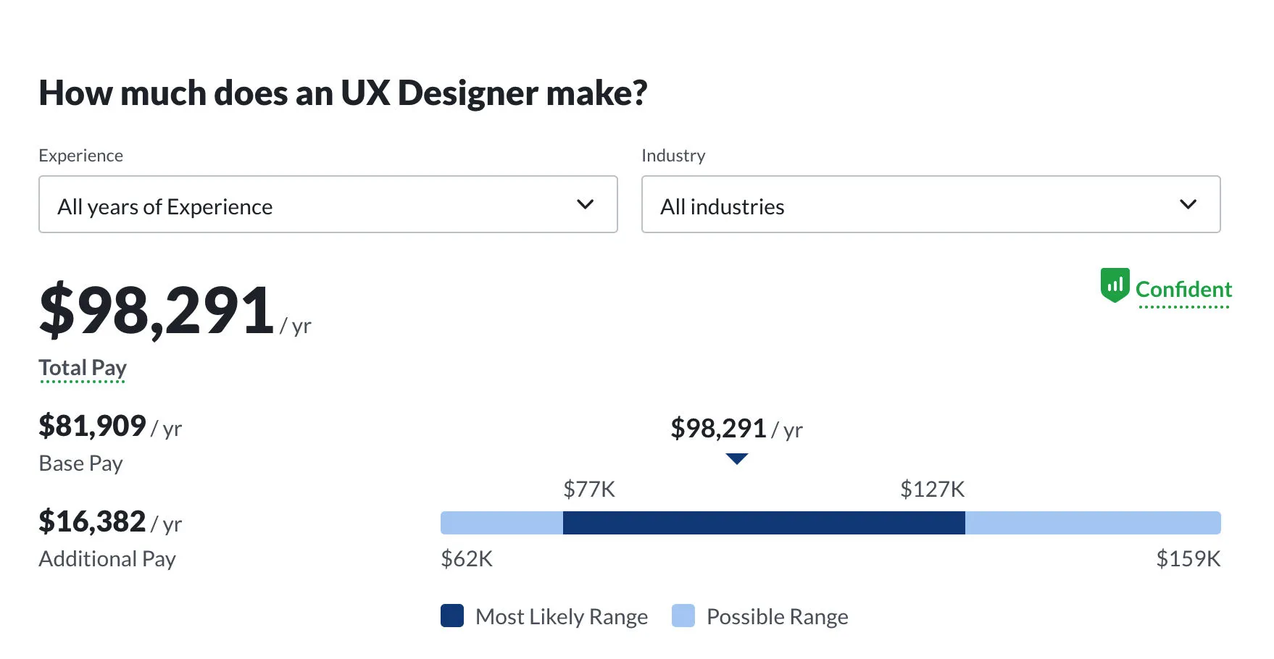Click the $127K range label

point(932,490)
